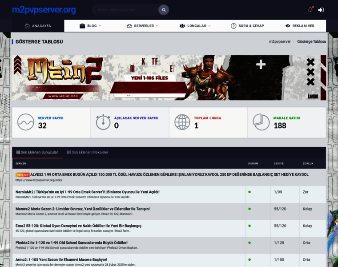Open the Armo2 1-105 server listing

[x=61, y=260]
